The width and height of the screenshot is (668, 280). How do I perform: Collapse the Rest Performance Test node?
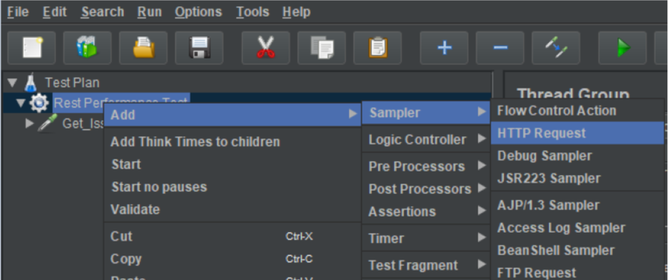[x=21, y=103]
